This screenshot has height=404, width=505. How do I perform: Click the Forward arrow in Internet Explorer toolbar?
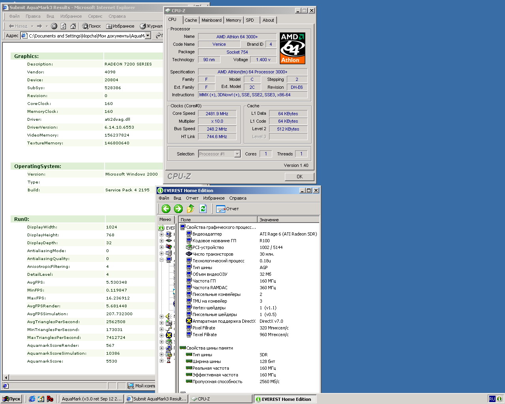tap(39, 26)
